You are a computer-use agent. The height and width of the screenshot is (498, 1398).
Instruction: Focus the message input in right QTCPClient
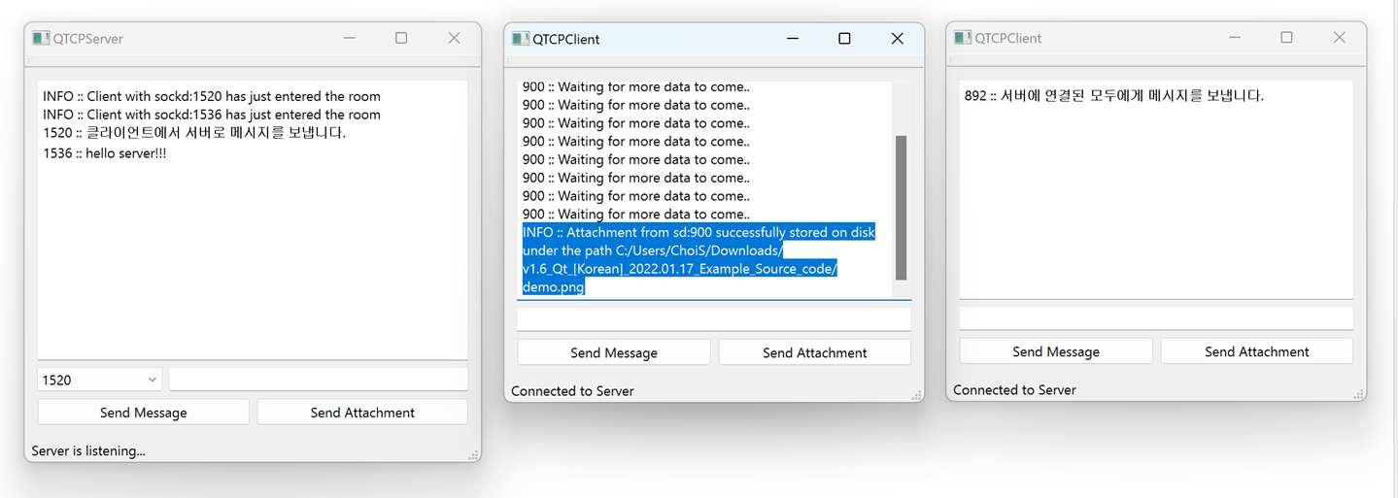[1156, 318]
